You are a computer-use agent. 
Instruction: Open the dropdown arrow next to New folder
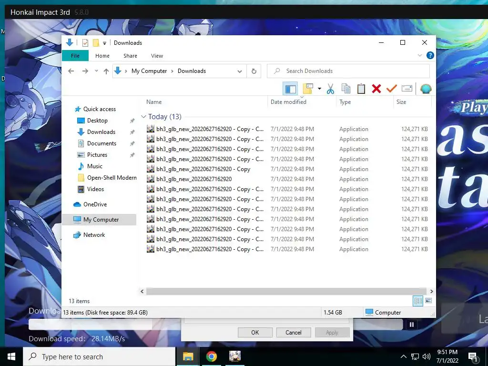click(x=319, y=89)
